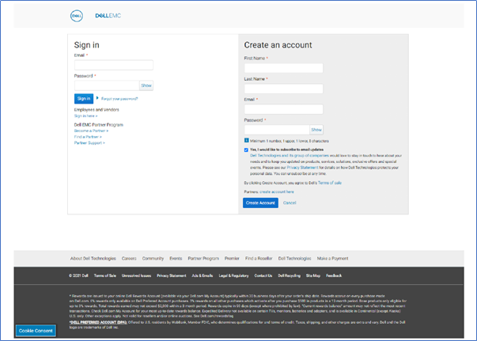Focus the Create account Email field
The width and height of the screenshot is (477, 341).
[283, 109]
